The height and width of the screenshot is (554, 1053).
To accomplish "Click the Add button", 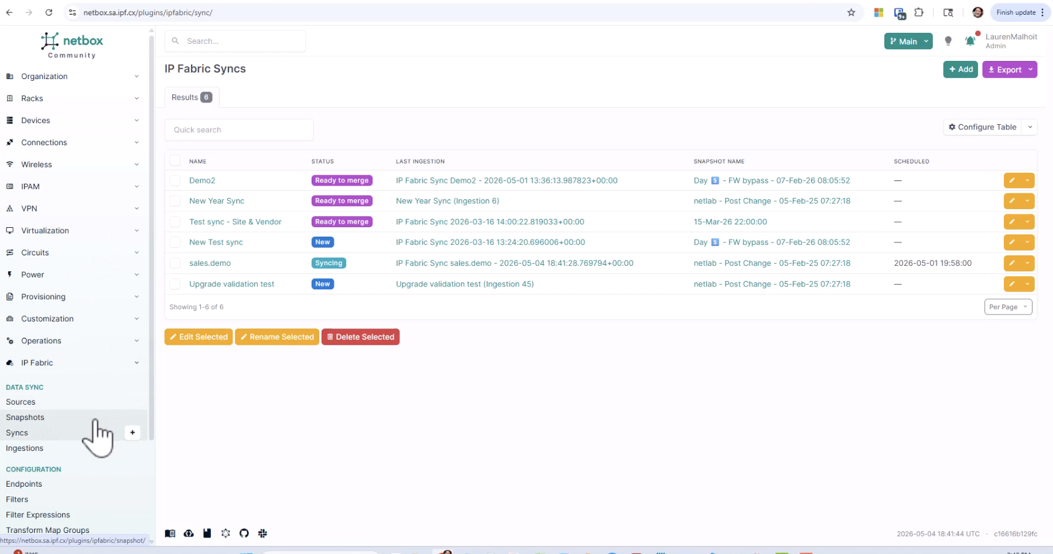I will click(x=960, y=69).
